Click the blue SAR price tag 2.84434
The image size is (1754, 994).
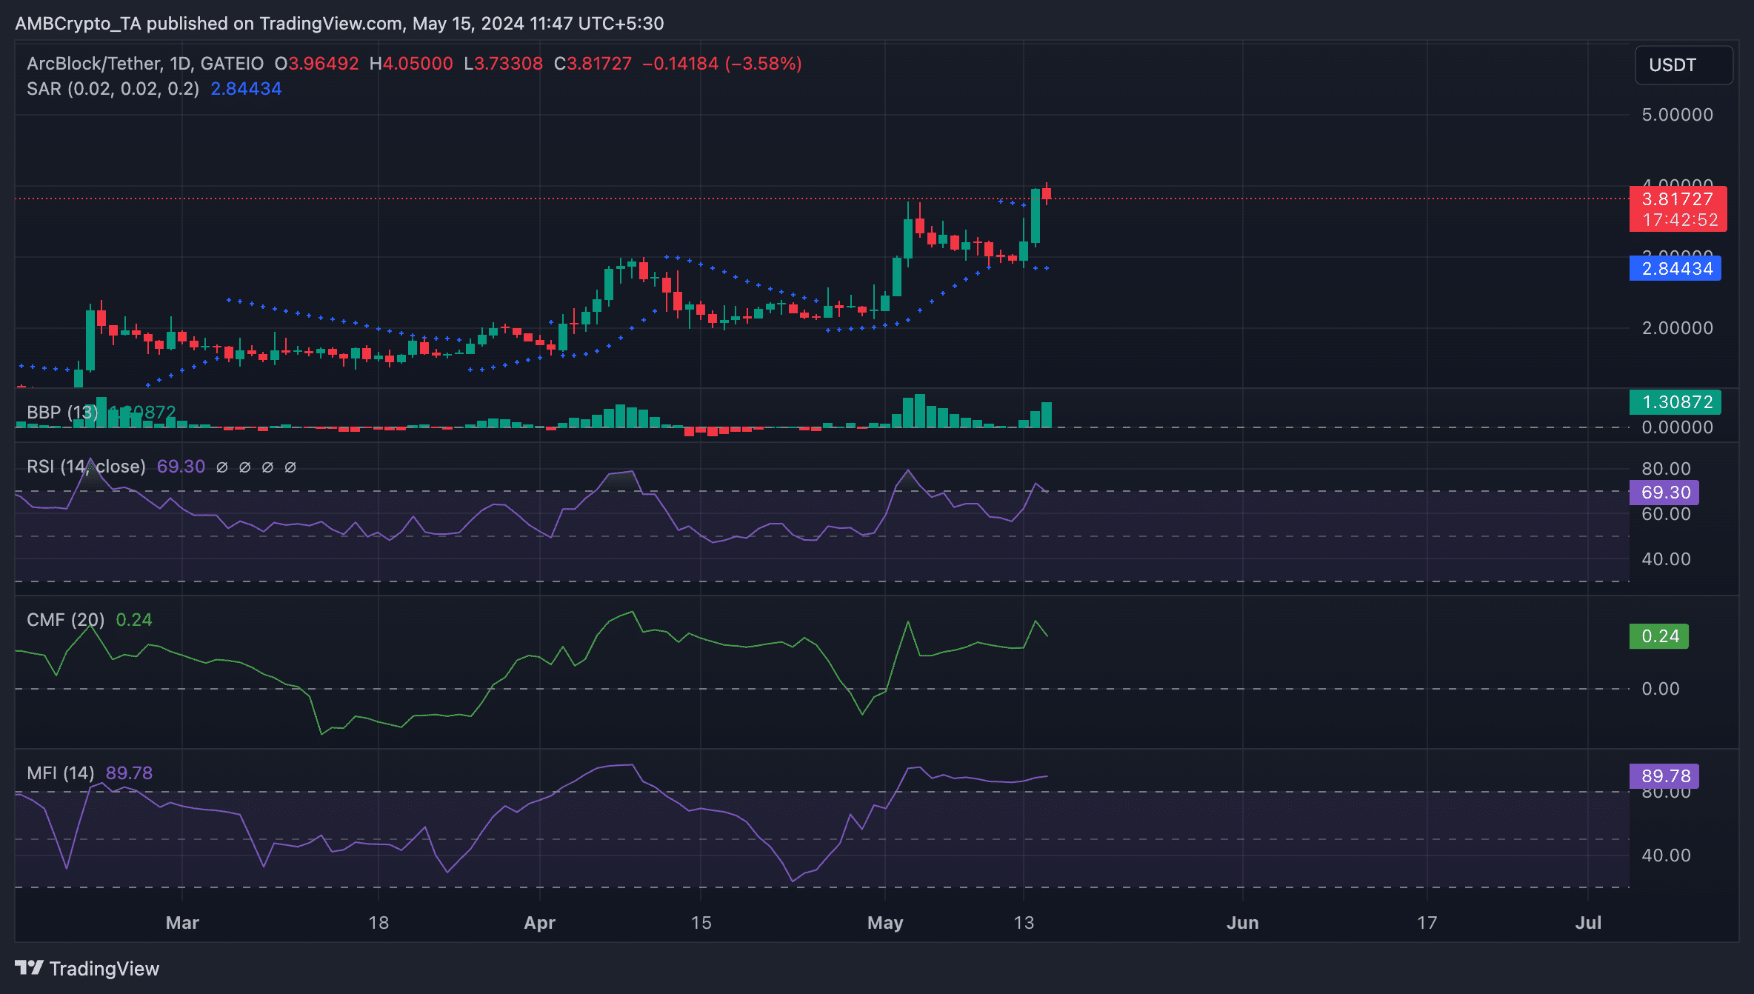click(1675, 268)
